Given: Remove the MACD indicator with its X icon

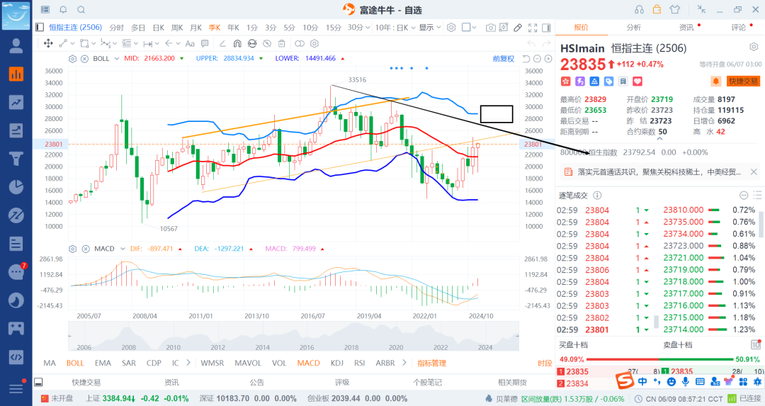Looking at the screenshot, I should 86,249.
